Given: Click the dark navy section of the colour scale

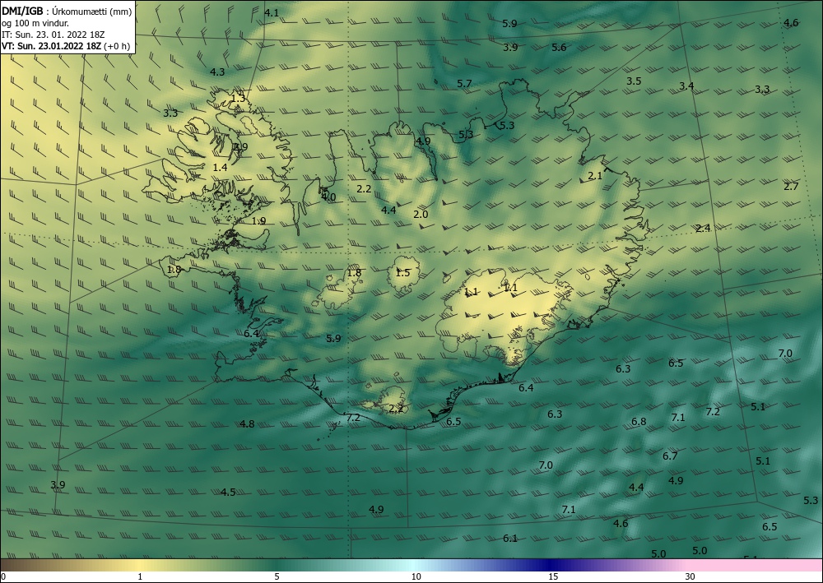Looking at the screenshot, I should pos(548,565).
